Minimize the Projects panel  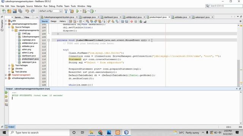[37, 17]
